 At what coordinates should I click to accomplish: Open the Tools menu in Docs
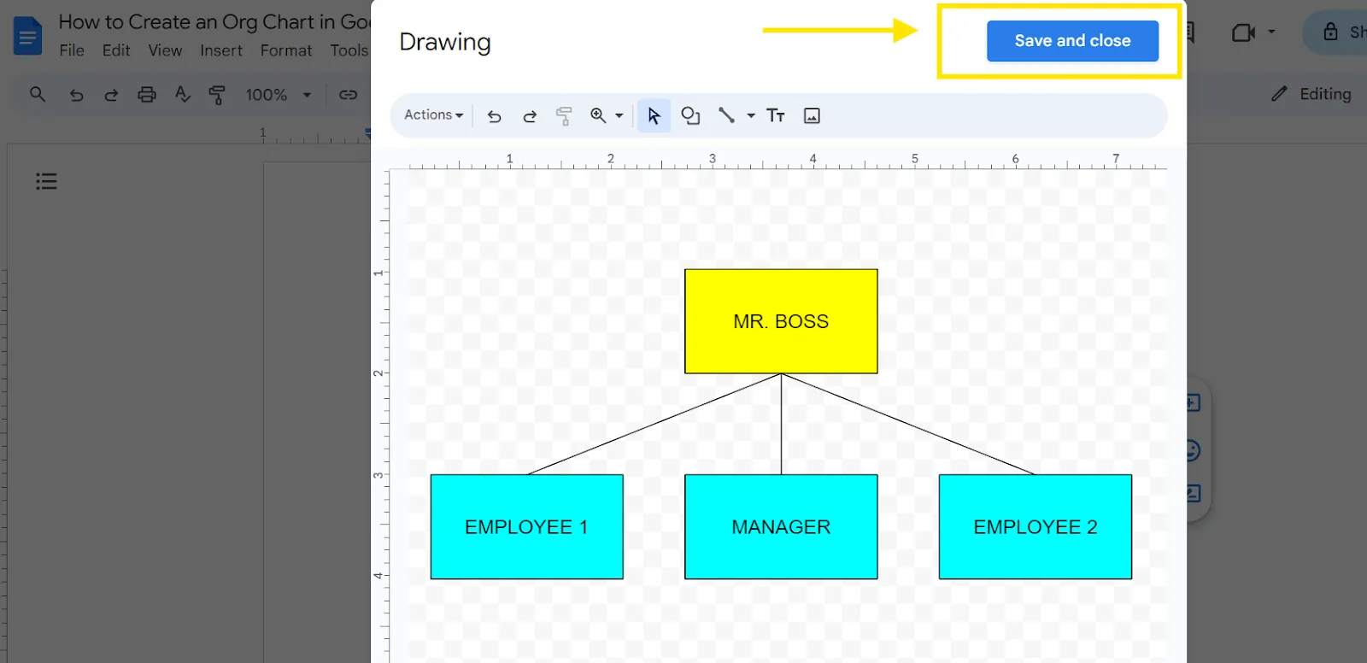349,50
